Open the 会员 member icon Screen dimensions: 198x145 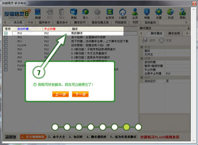(x=135, y=13)
